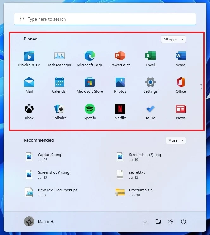Open the Photos app
Screen dimensions: 210x235
(x=120, y=85)
